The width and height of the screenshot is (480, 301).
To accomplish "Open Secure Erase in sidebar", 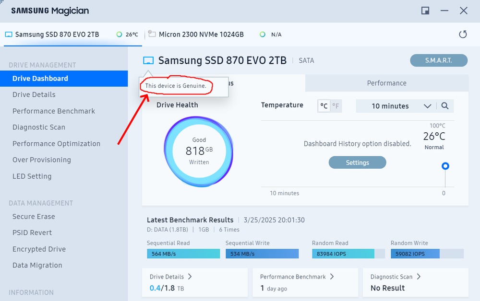I will pyautogui.click(x=64, y=216).
